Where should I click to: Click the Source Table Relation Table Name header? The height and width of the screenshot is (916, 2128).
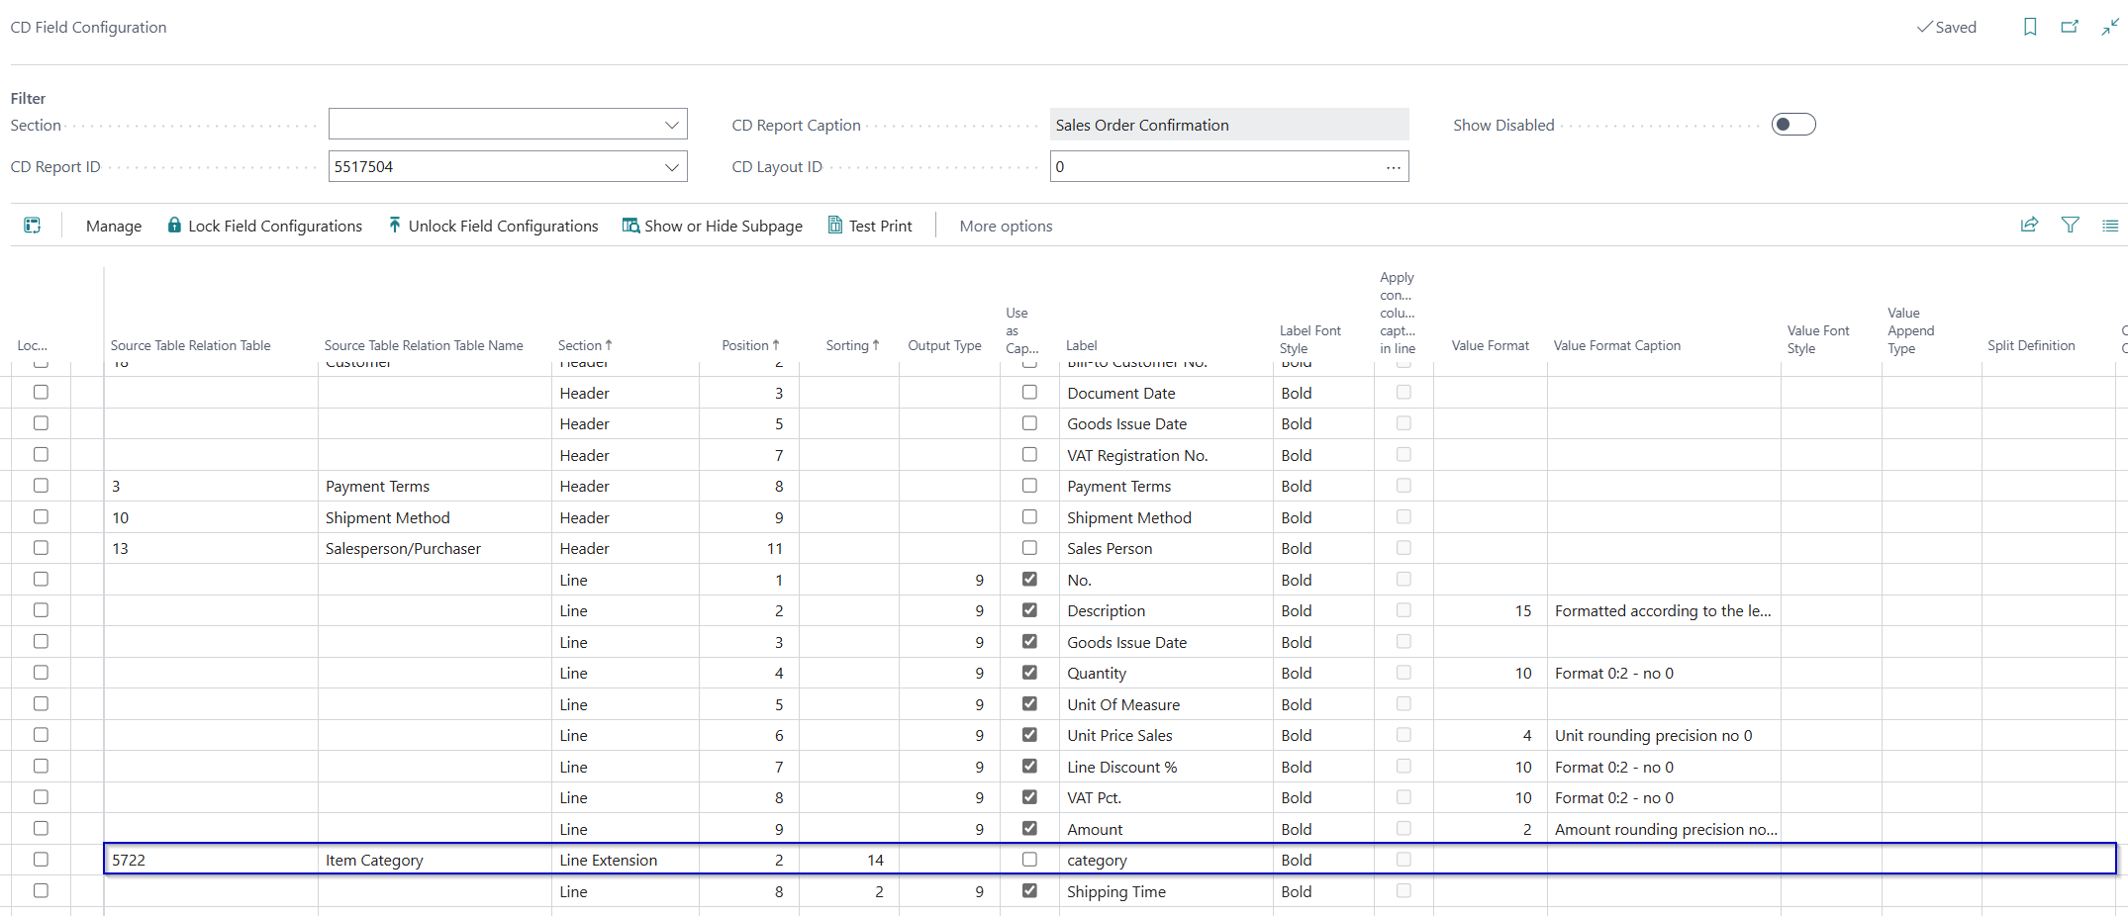point(424,345)
